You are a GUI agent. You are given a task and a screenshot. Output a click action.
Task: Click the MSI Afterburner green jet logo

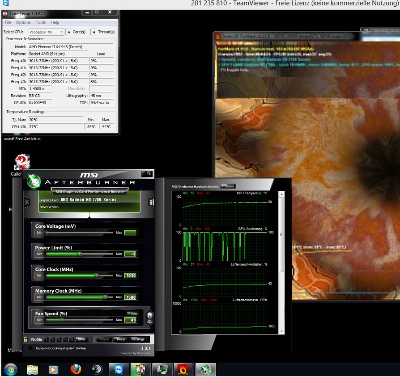34,181
